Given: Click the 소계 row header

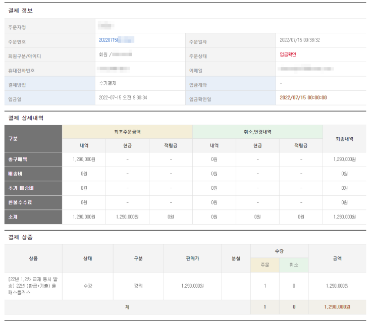Looking at the screenshot, I should coord(33,217).
